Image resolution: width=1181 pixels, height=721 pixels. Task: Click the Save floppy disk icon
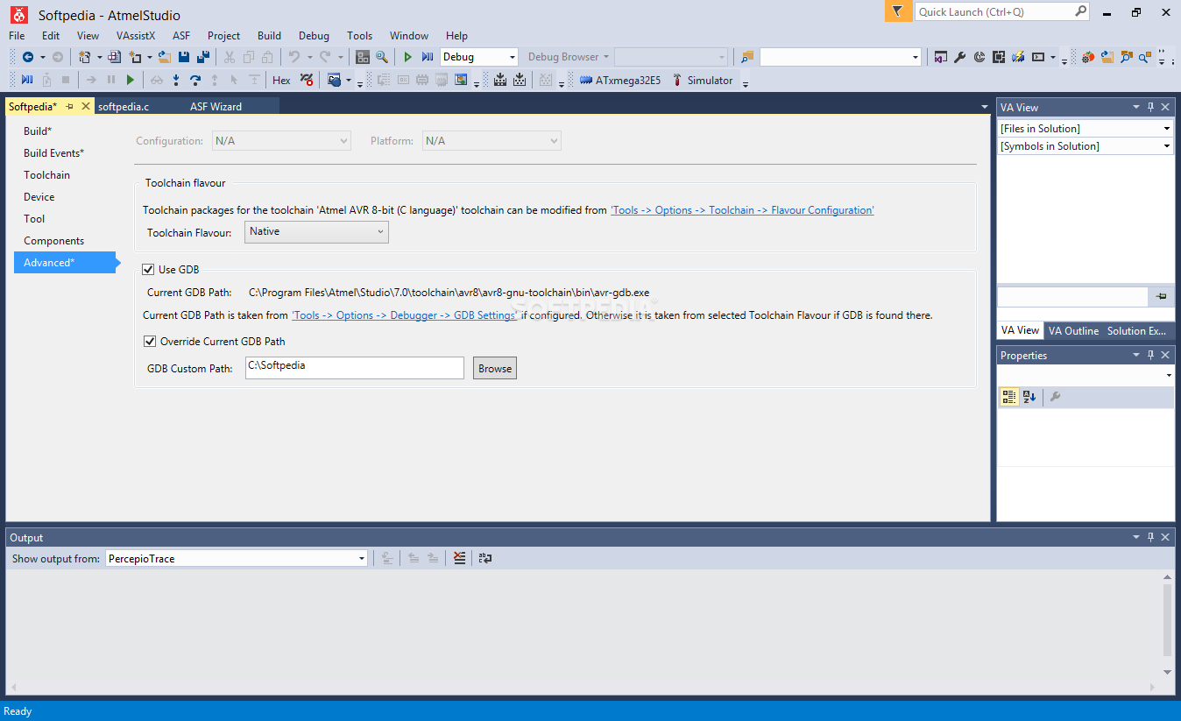184,57
